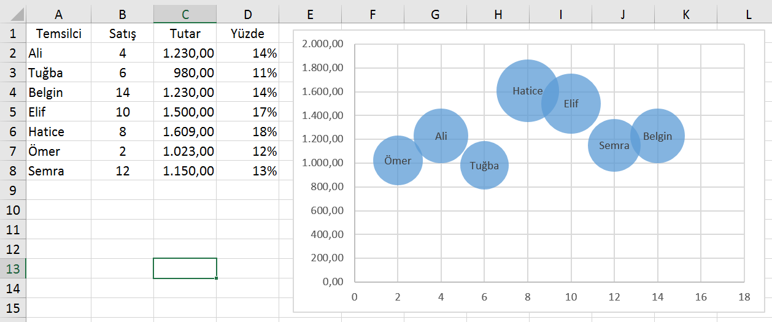Screen dimensions: 772x322
Task: Select the Yüzde cell showing 18%
Action: [248, 132]
